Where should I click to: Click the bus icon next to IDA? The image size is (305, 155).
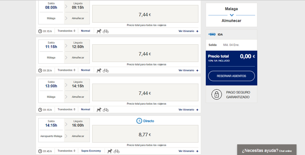click(212, 34)
